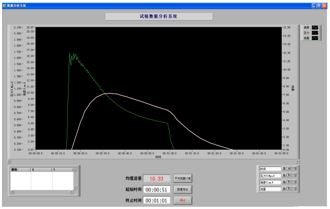The image size is (330, 209).
Task: Click the 压力(Mpa) scale name field
Action: (270, 176)
